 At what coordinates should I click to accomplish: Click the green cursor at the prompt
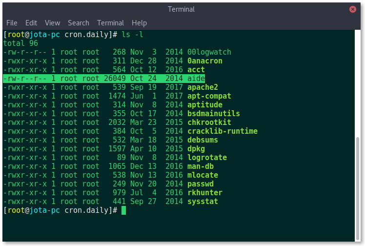pyautogui.click(x=123, y=210)
